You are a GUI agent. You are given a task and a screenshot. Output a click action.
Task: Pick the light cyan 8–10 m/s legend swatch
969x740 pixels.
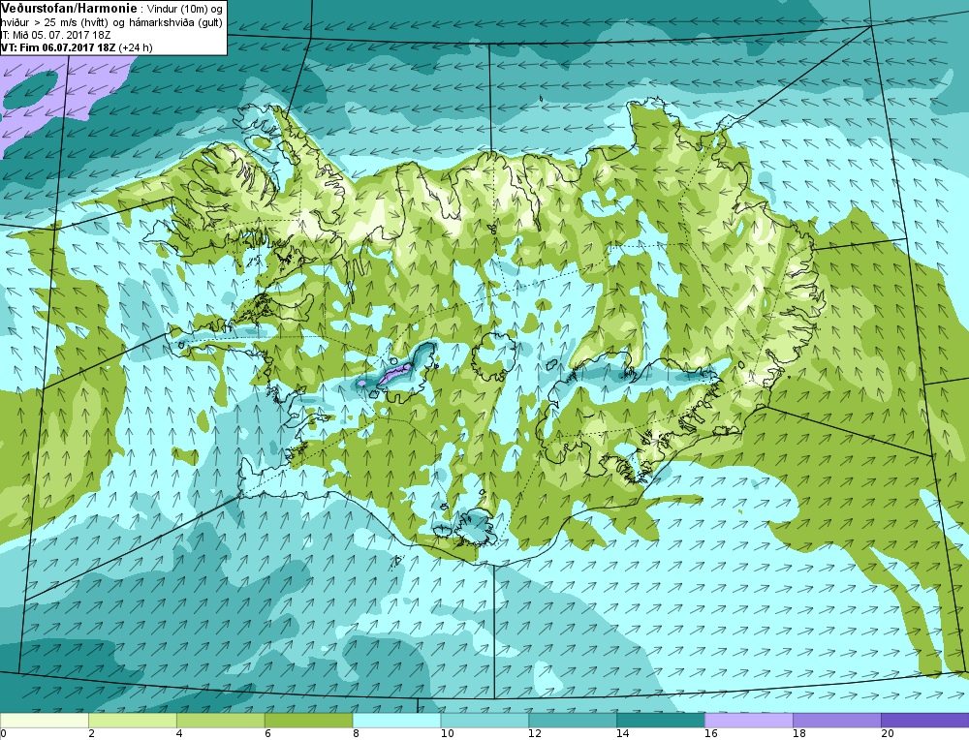(396, 721)
